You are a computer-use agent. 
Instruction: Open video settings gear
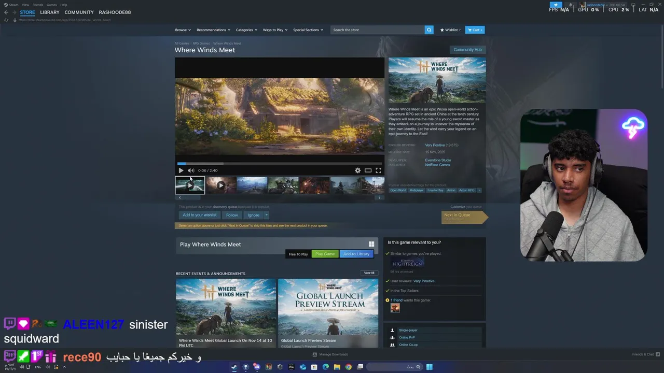pyautogui.click(x=357, y=170)
